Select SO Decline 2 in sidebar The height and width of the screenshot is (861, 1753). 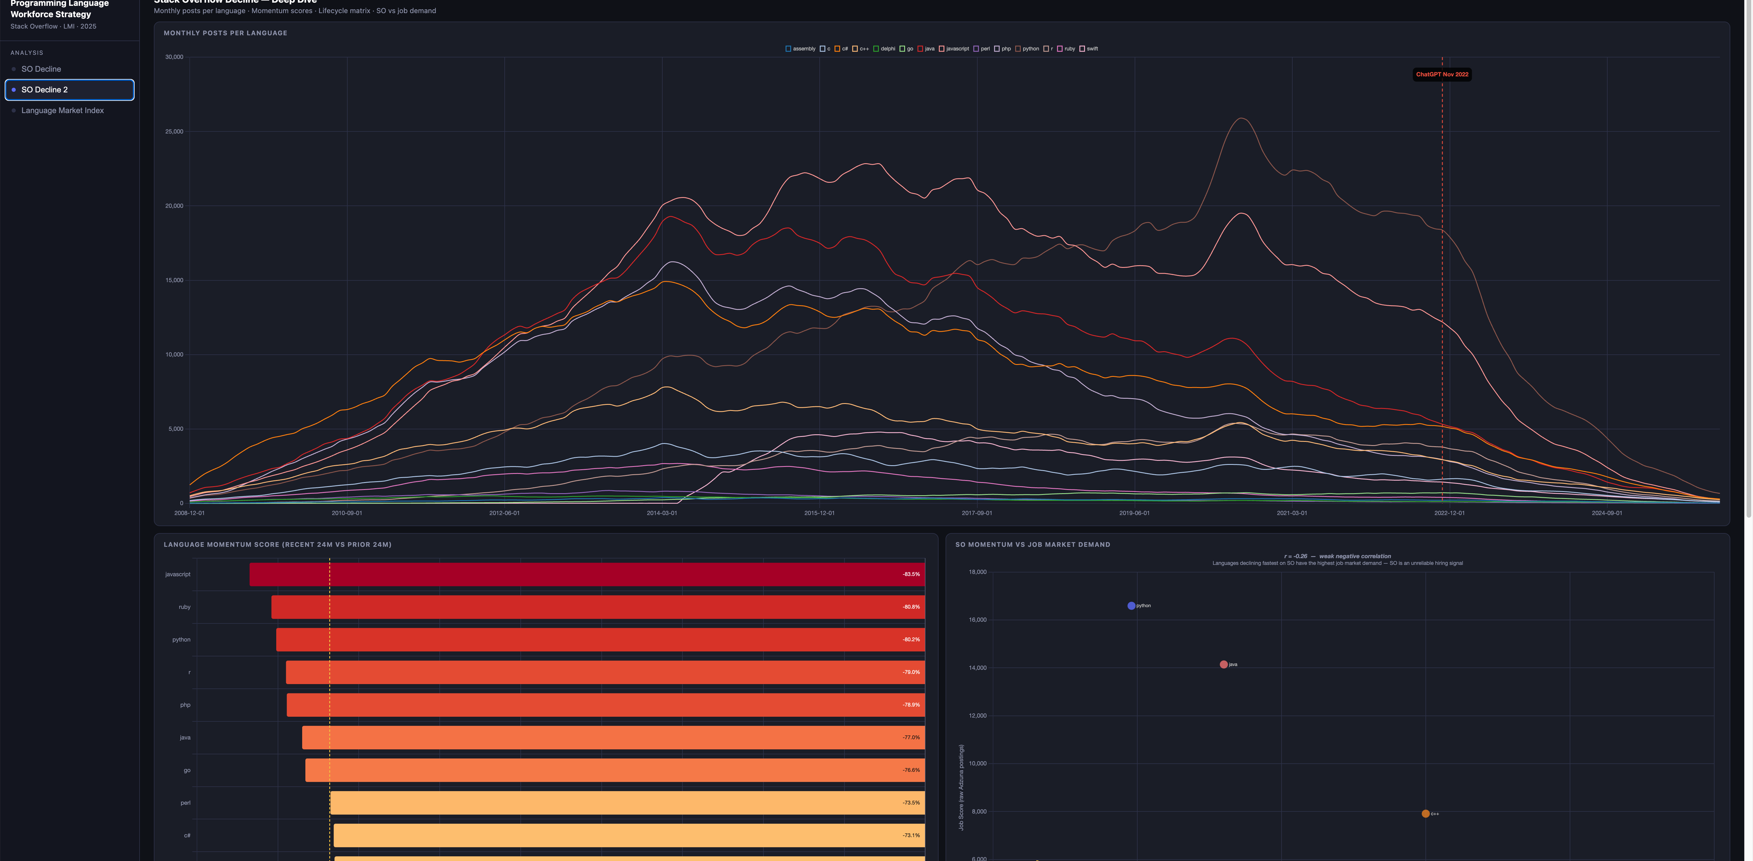69,90
